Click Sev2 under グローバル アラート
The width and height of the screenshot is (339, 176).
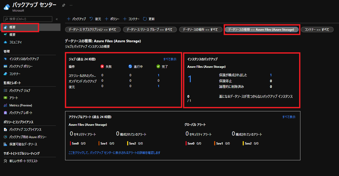pyautogui.click(x=248, y=144)
